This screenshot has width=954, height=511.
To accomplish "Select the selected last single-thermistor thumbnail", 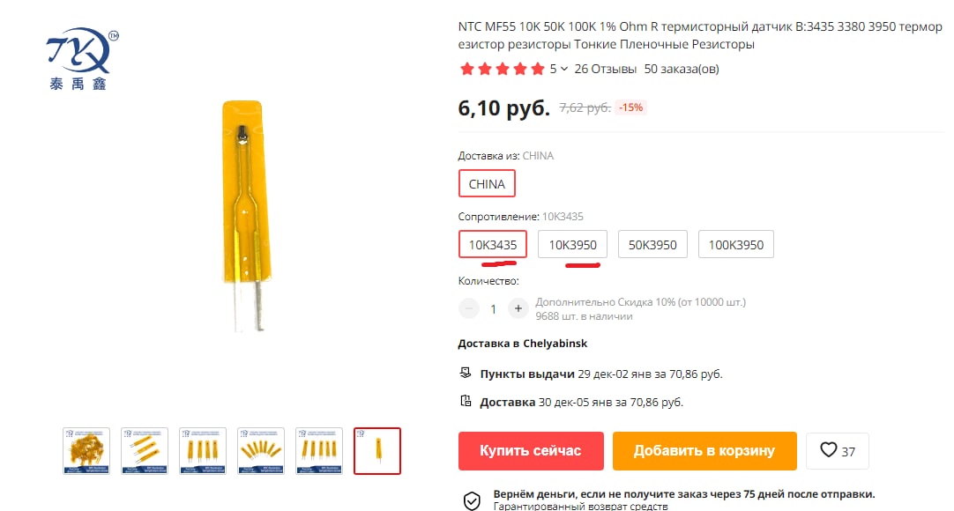I will (x=377, y=451).
